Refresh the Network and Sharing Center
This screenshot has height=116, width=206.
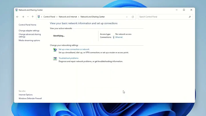coord(133,17)
